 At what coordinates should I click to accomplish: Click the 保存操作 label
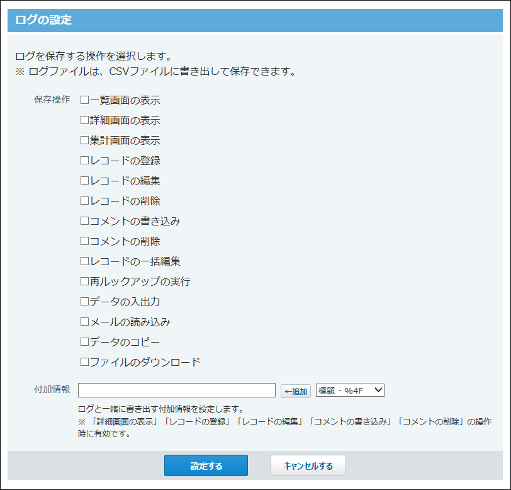(x=52, y=100)
